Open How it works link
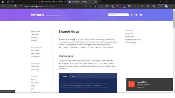Viewport: 175px width, 98px height. coord(35,54)
